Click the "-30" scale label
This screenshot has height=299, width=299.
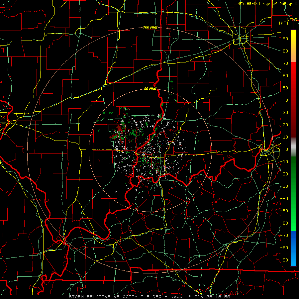pyautogui.click(x=284, y=186)
